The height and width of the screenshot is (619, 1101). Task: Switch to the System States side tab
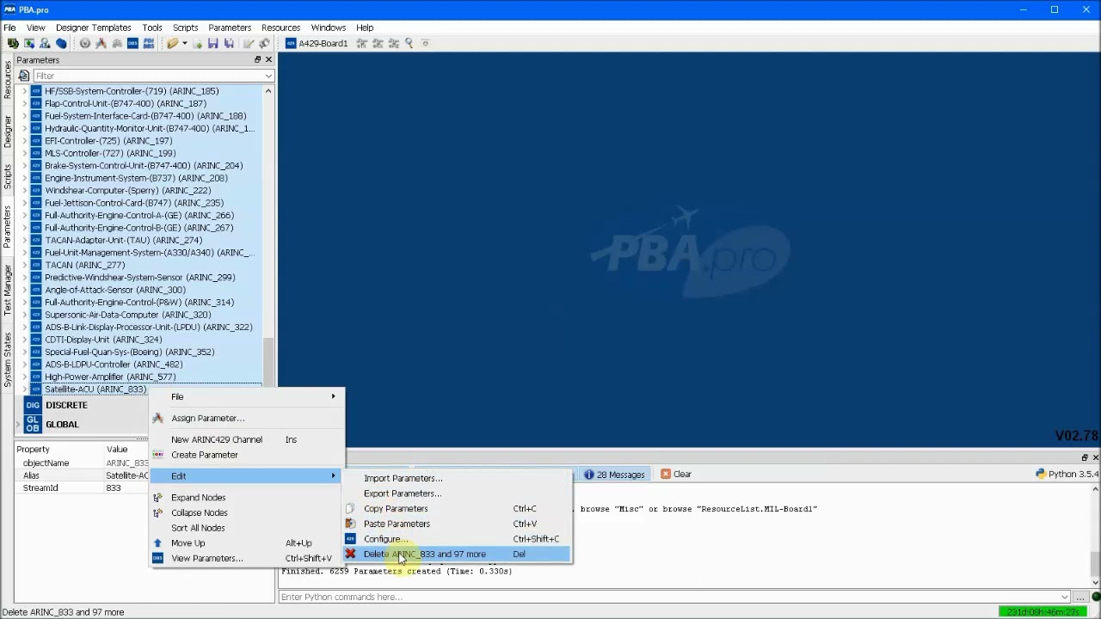(7, 359)
